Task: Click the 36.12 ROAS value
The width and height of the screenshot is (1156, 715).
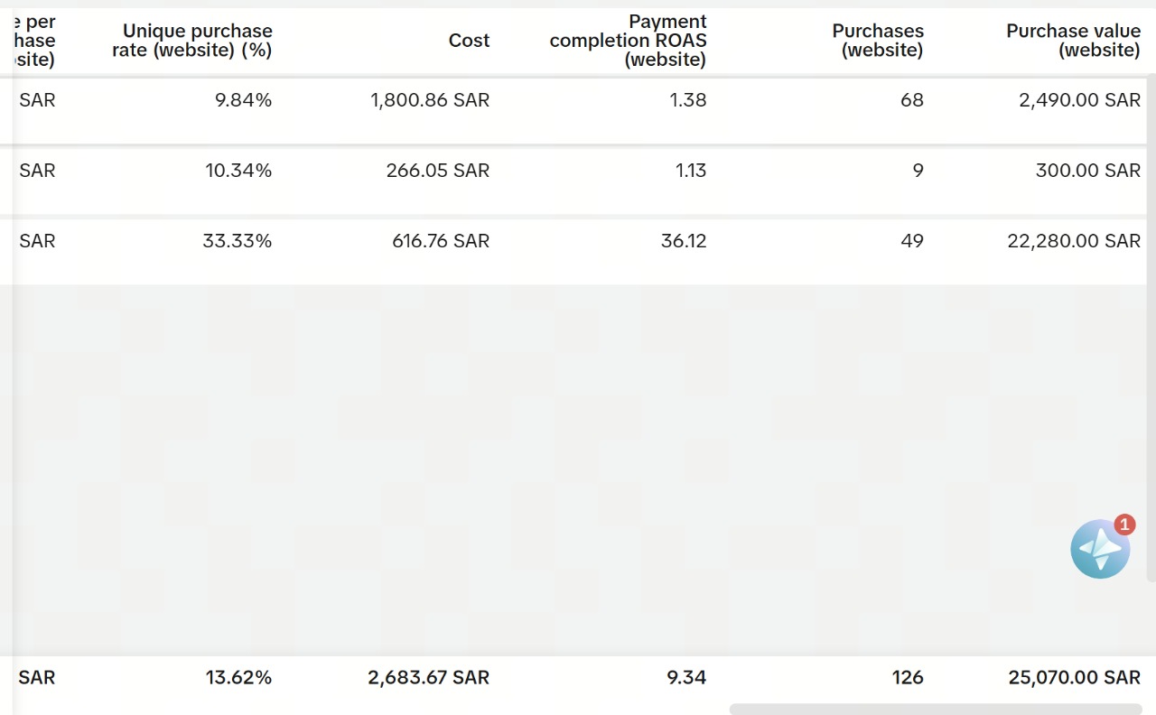Action: point(684,241)
